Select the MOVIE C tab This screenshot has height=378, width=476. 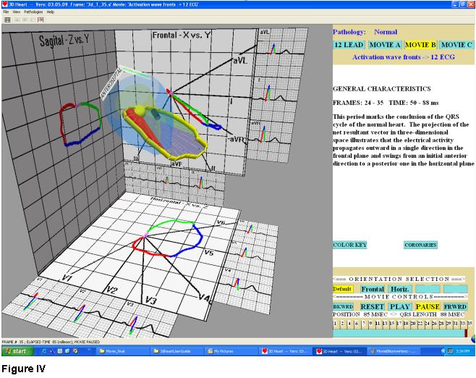456,45
